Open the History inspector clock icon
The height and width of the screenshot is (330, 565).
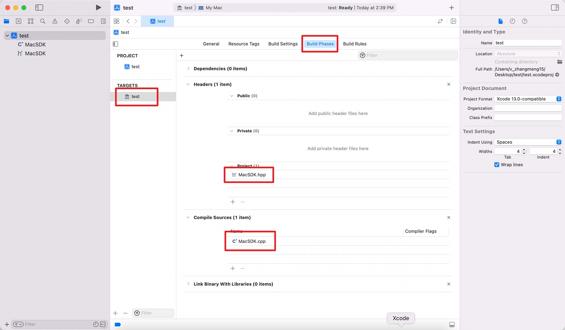tap(513, 21)
